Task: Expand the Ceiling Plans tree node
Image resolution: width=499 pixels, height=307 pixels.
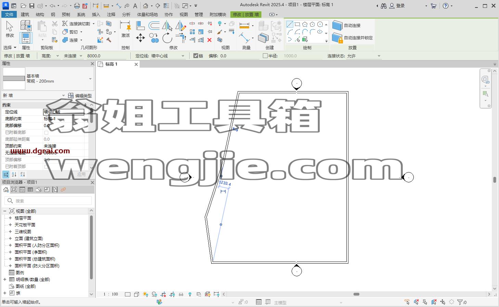Action: (x=10, y=225)
